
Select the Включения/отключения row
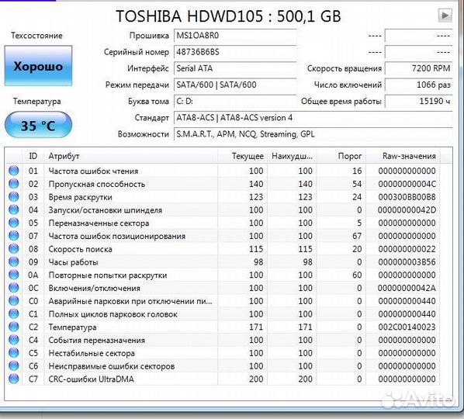(223, 288)
